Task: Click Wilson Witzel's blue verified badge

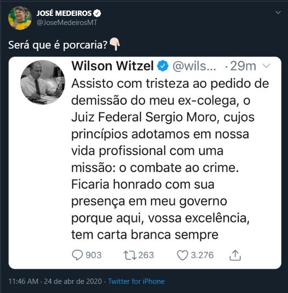Action: point(162,66)
